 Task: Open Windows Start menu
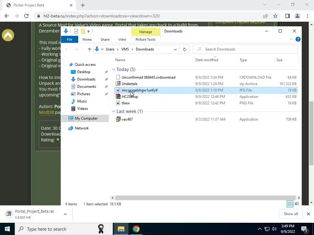tap(7, 229)
